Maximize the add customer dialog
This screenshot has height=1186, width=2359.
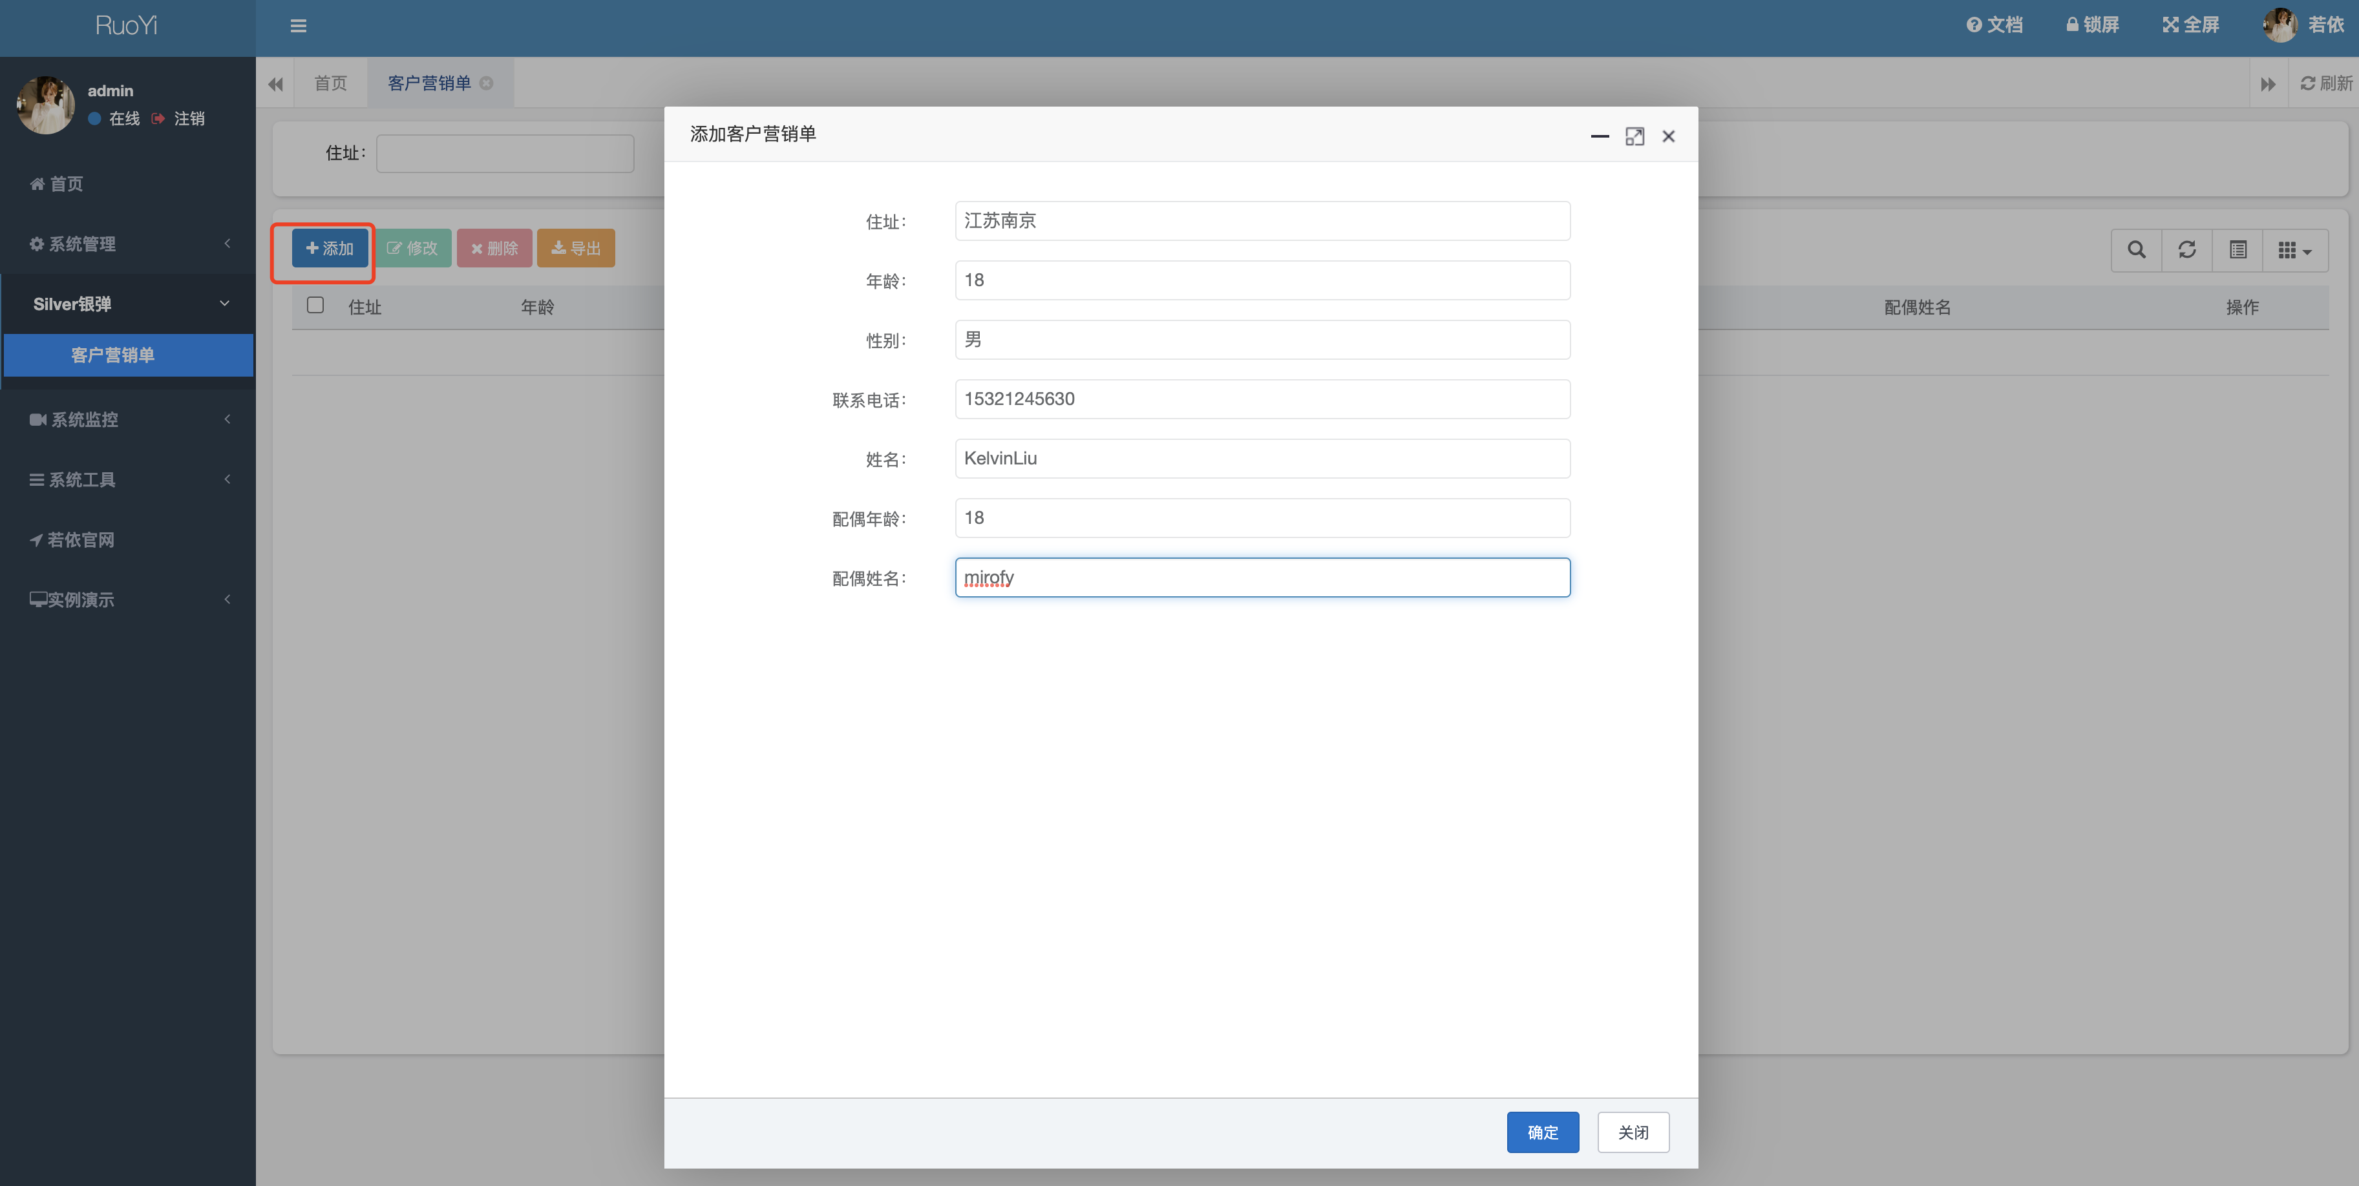pos(1634,136)
